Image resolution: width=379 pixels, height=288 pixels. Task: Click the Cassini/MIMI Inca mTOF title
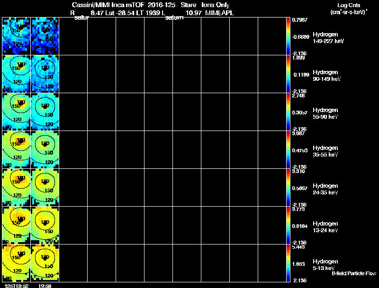pyautogui.click(x=108, y=5)
